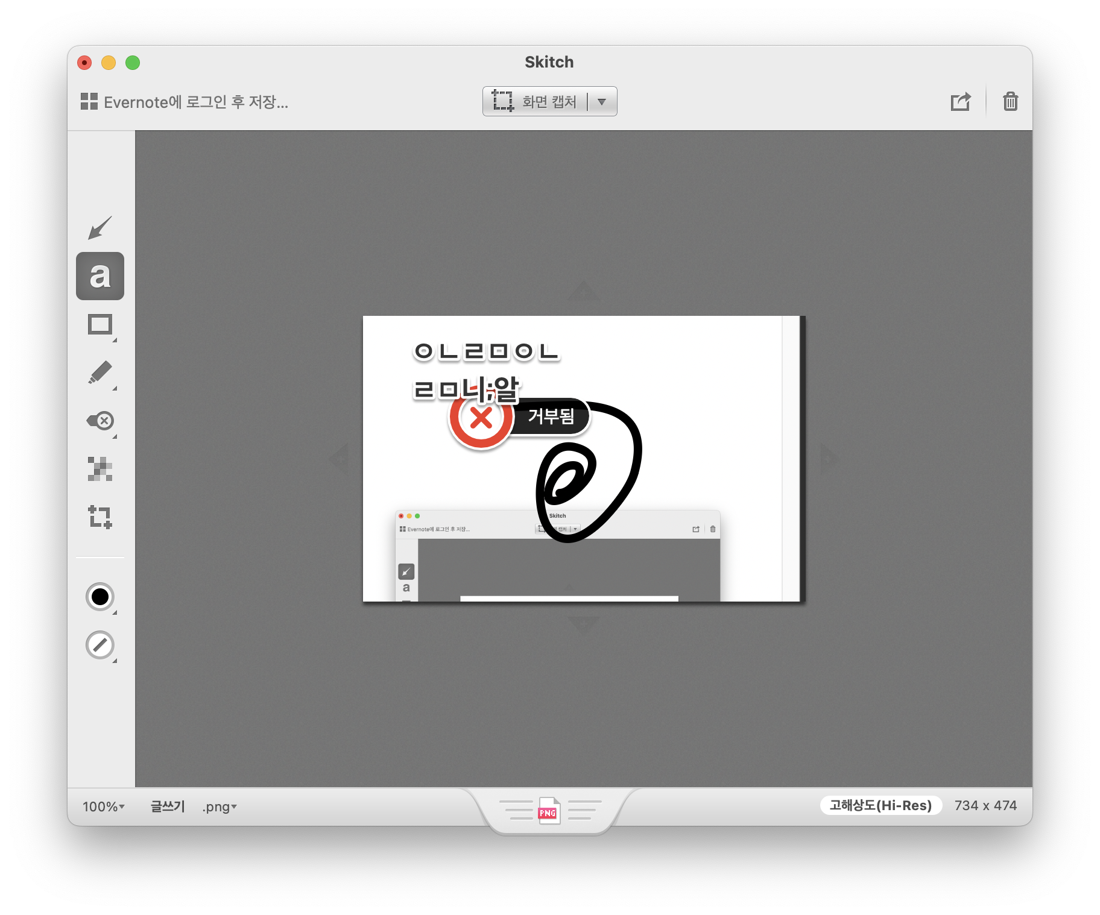Click Evernote에 로그인 후 저장 link
This screenshot has height=915, width=1100.
pyautogui.click(x=196, y=102)
